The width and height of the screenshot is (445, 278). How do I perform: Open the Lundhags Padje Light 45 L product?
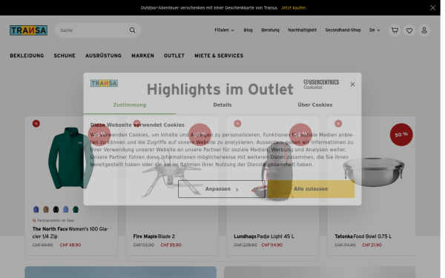(x=264, y=236)
